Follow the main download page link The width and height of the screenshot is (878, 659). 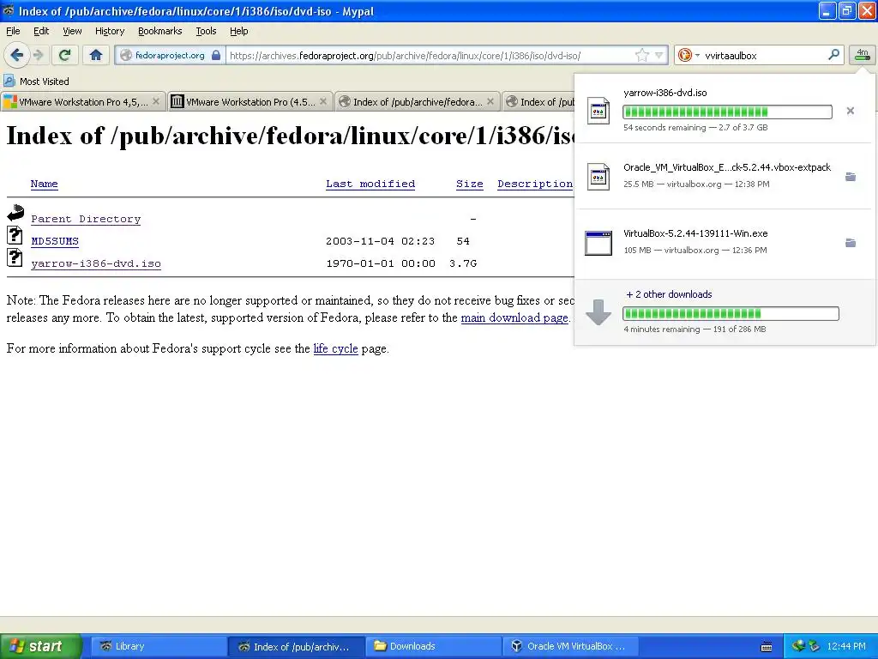point(514,317)
